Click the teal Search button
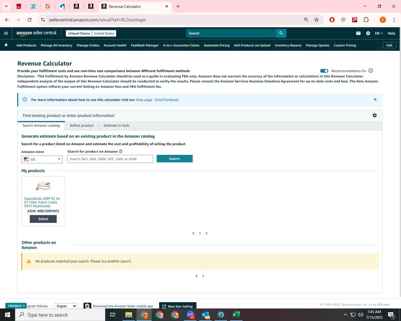 click(x=174, y=159)
